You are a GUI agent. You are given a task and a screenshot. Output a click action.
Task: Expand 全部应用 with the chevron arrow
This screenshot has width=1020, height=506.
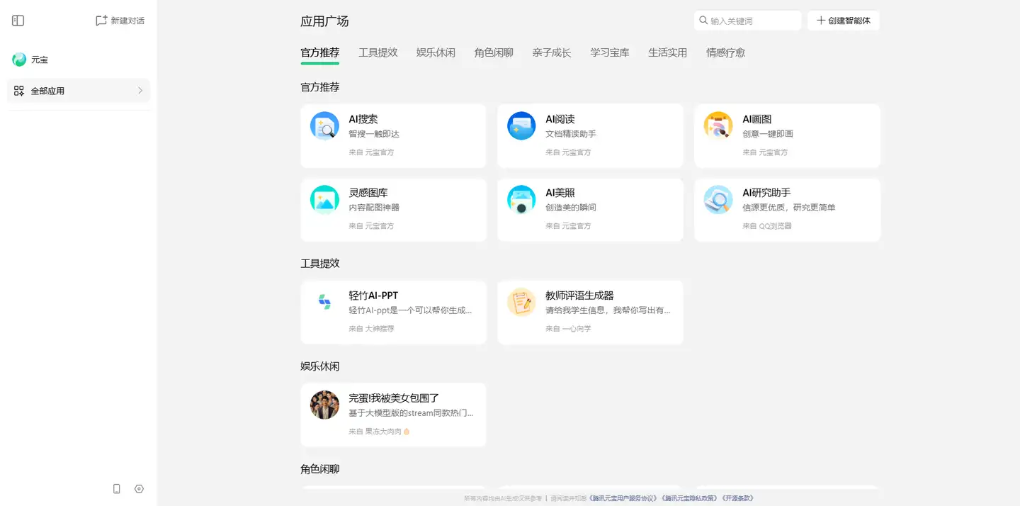tap(140, 91)
